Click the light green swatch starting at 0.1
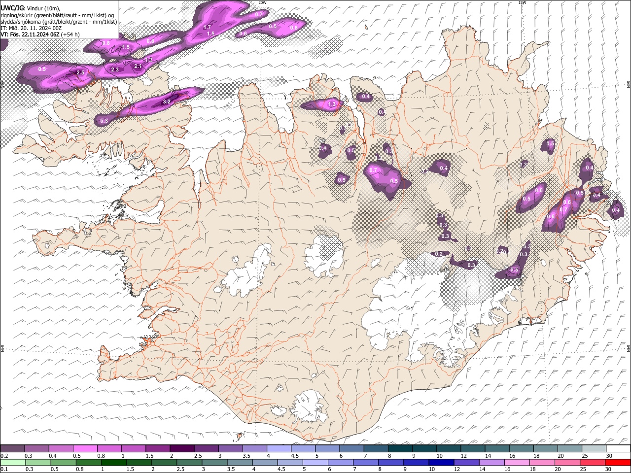 pyautogui.click(x=12, y=462)
